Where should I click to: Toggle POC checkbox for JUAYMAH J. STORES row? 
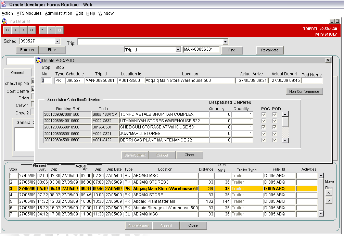coord(264,134)
